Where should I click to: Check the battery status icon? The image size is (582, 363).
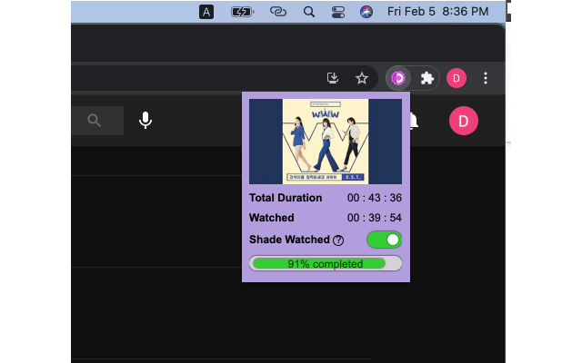point(242,12)
